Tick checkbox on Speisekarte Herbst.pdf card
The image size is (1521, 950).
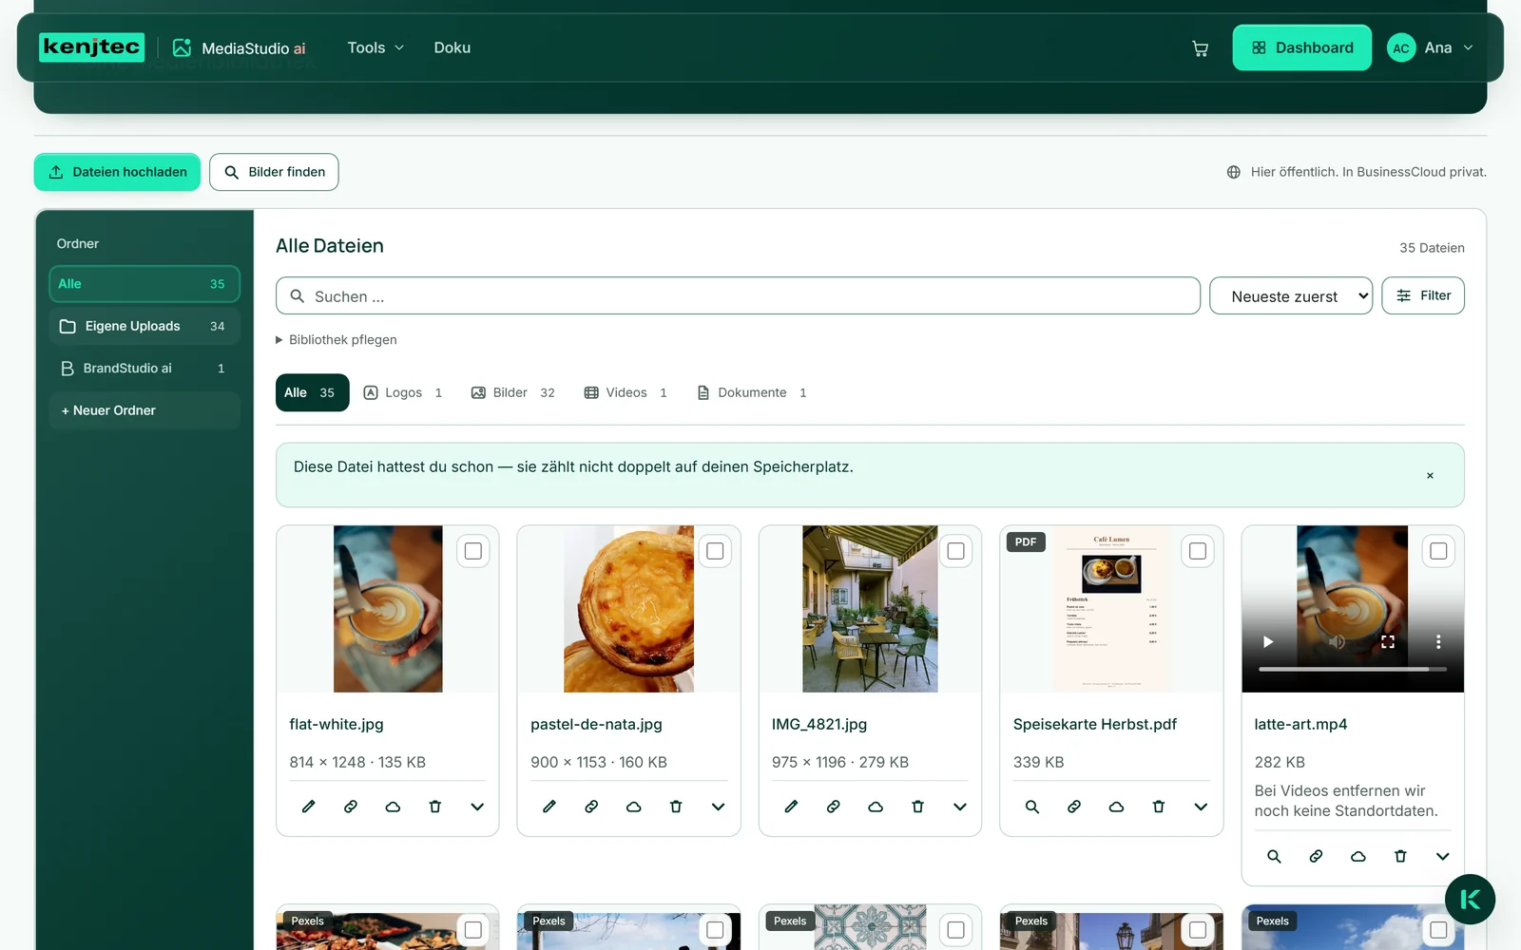coord(1198,551)
